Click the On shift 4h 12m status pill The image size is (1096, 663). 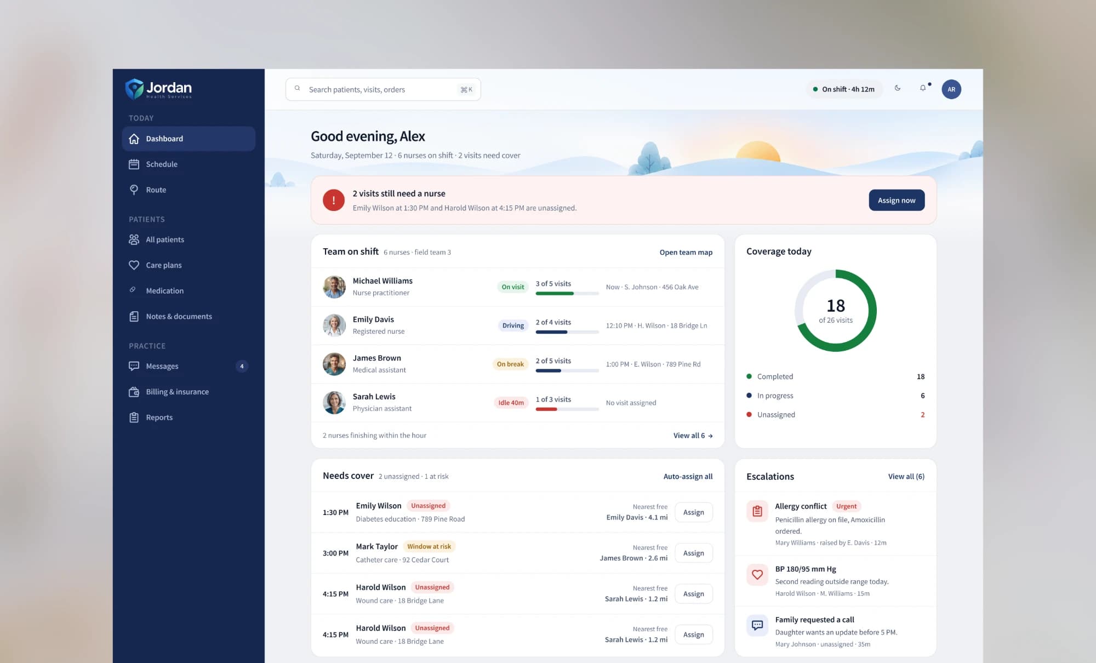844,89
